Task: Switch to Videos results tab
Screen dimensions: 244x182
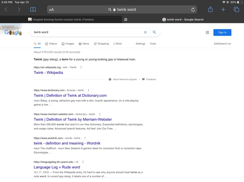Action: click(51, 44)
